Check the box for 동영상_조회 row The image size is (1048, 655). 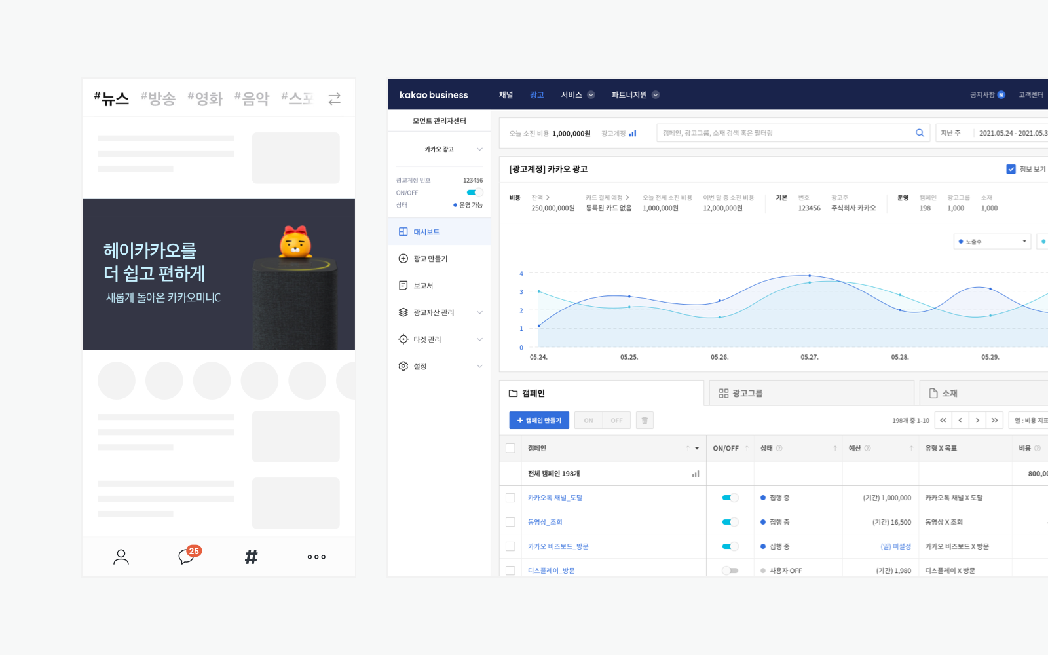(510, 522)
